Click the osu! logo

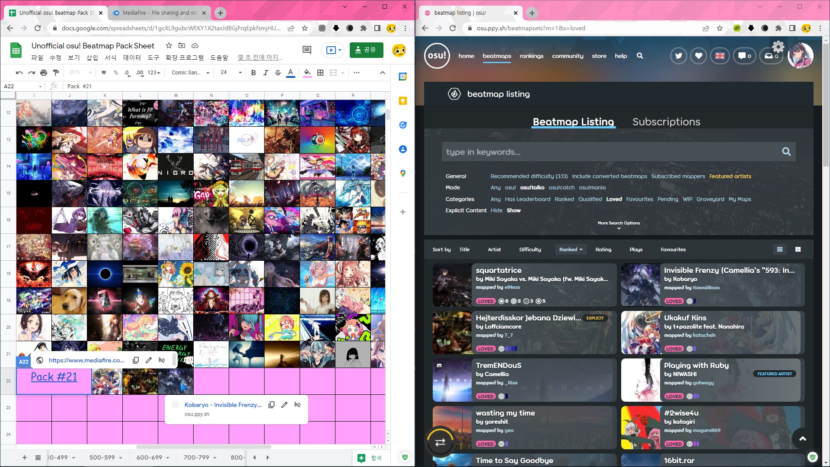pos(437,56)
